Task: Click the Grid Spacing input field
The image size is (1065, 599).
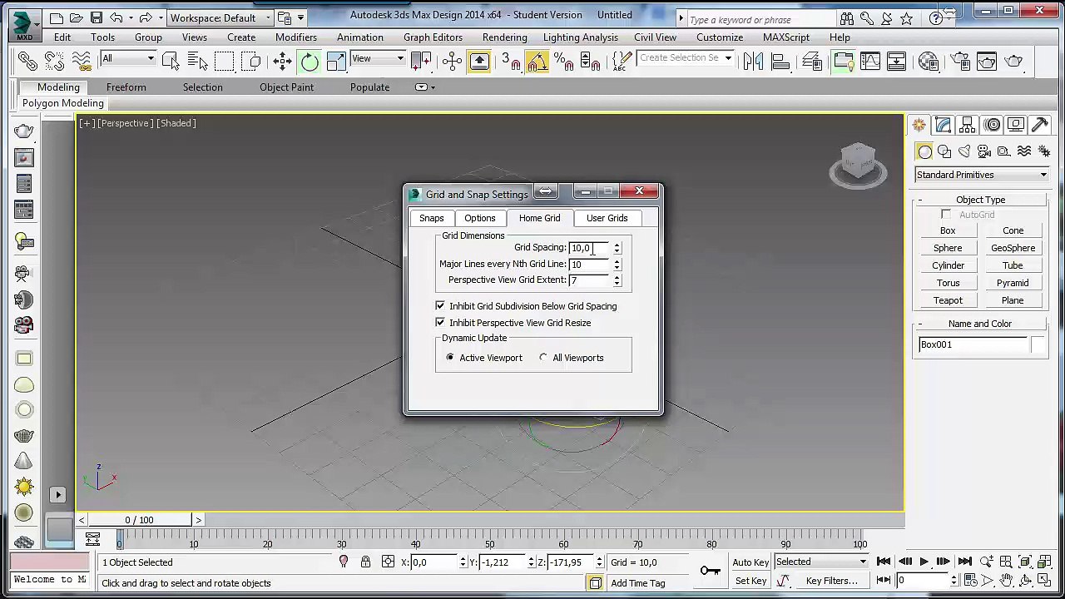Action: pos(590,248)
